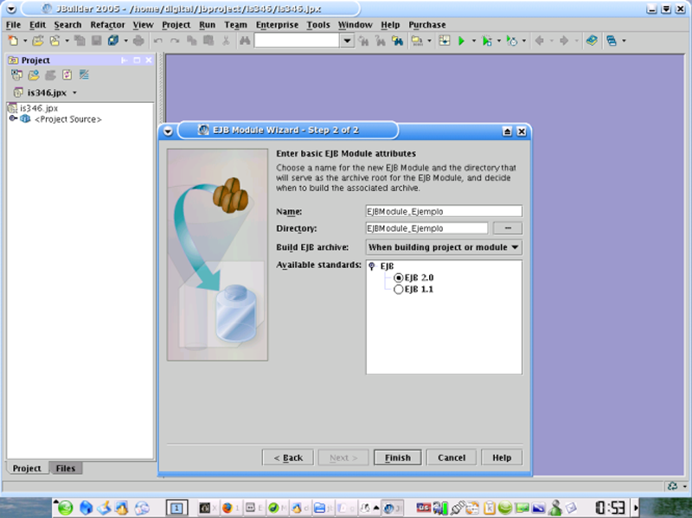The height and width of the screenshot is (518, 692).
Task: Click the Firefox icon in the taskbar
Action: 227,508
